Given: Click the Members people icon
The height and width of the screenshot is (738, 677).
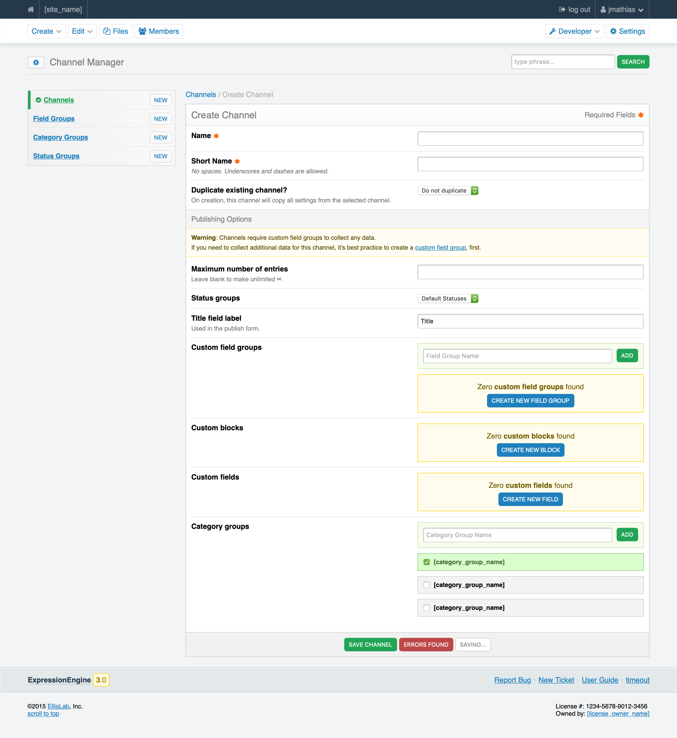Looking at the screenshot, I should point(142,31).
